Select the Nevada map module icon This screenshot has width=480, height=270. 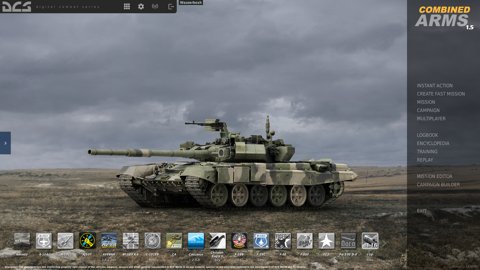click(x=22, y=241)
